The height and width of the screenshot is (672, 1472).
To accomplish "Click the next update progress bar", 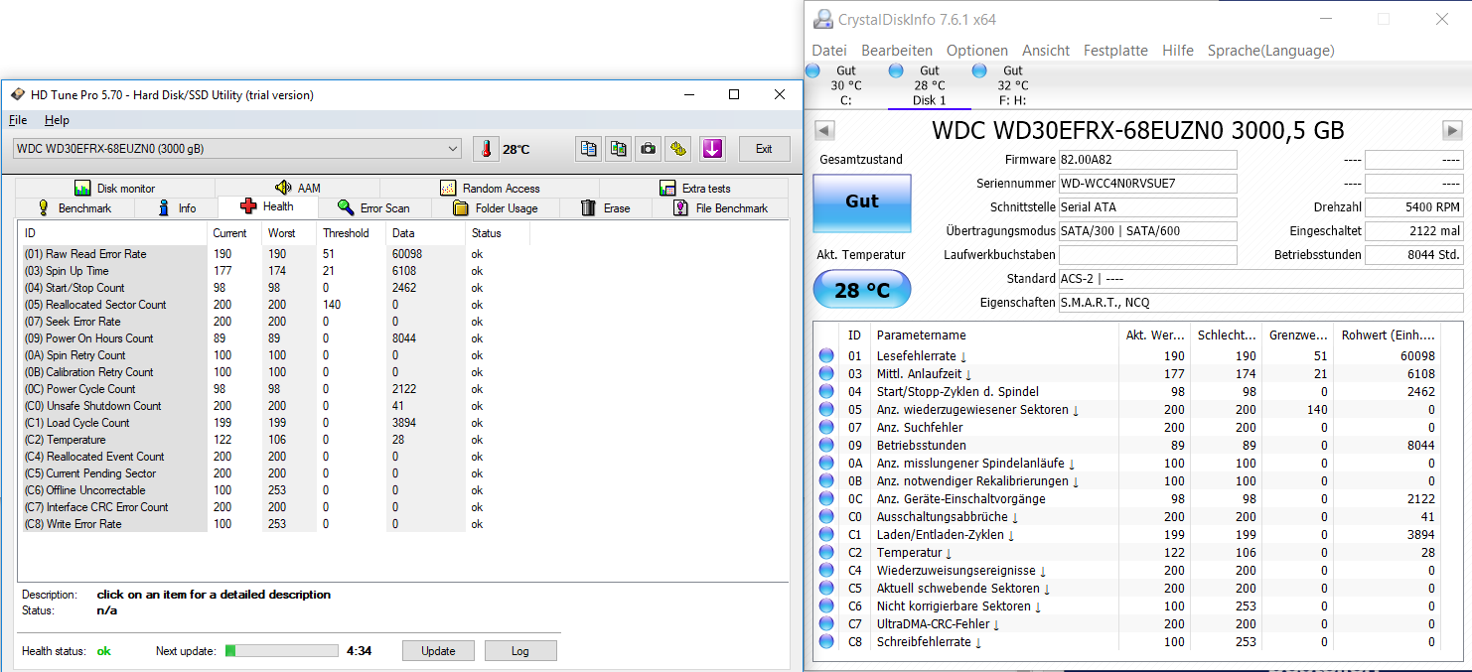I will [x=282, y=651].
